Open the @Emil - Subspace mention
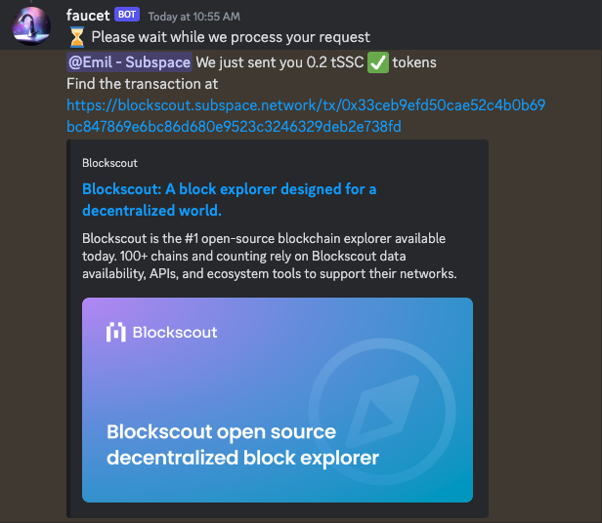602x523 pixels. coord(129,62)
